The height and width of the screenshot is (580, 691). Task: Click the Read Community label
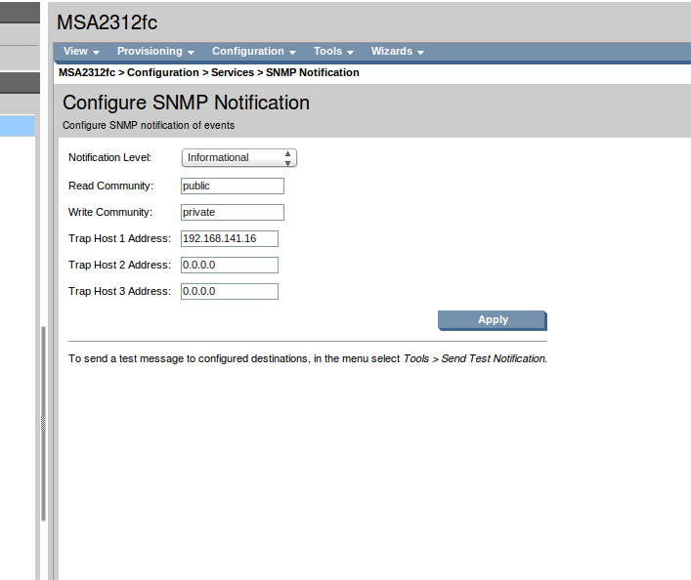click(111, 186)
